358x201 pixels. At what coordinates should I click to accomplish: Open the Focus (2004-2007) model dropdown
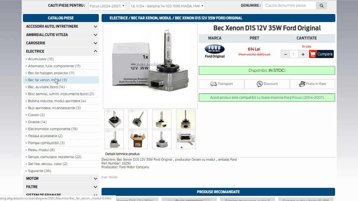(x=107, y=6)
